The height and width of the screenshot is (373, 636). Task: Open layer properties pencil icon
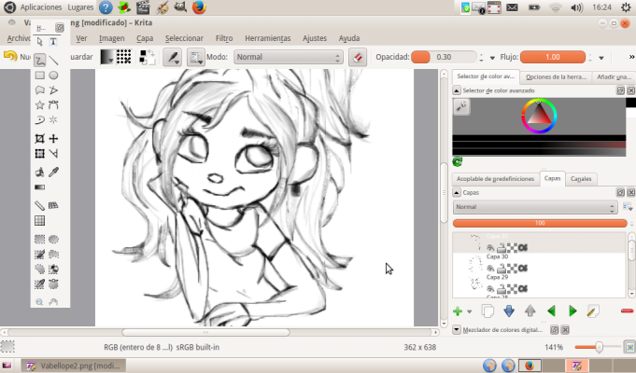click(x=593, y=311)
